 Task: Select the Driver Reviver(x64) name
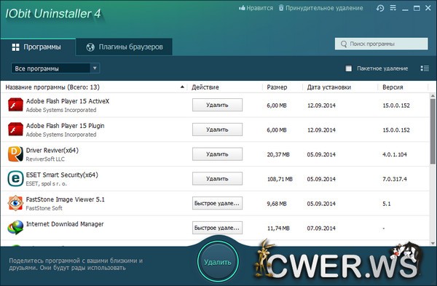52,150
